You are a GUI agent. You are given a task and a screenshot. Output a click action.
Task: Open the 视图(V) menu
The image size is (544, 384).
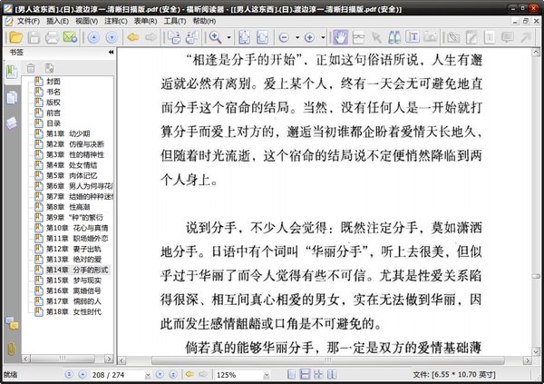[87, 20]
